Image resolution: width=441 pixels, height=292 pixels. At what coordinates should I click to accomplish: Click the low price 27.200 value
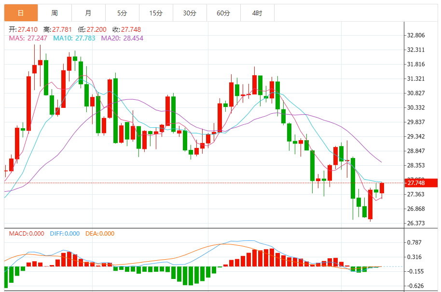(96, 29)
